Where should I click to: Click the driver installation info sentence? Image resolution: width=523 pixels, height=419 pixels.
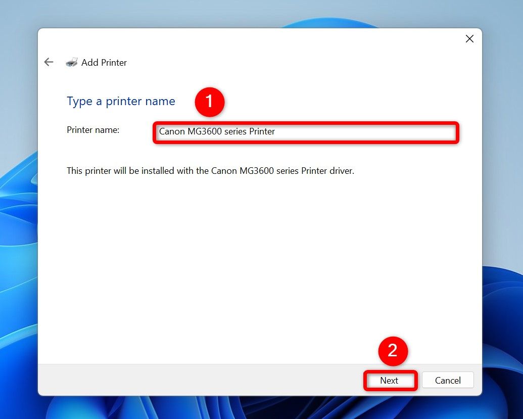tap(211, 171)
